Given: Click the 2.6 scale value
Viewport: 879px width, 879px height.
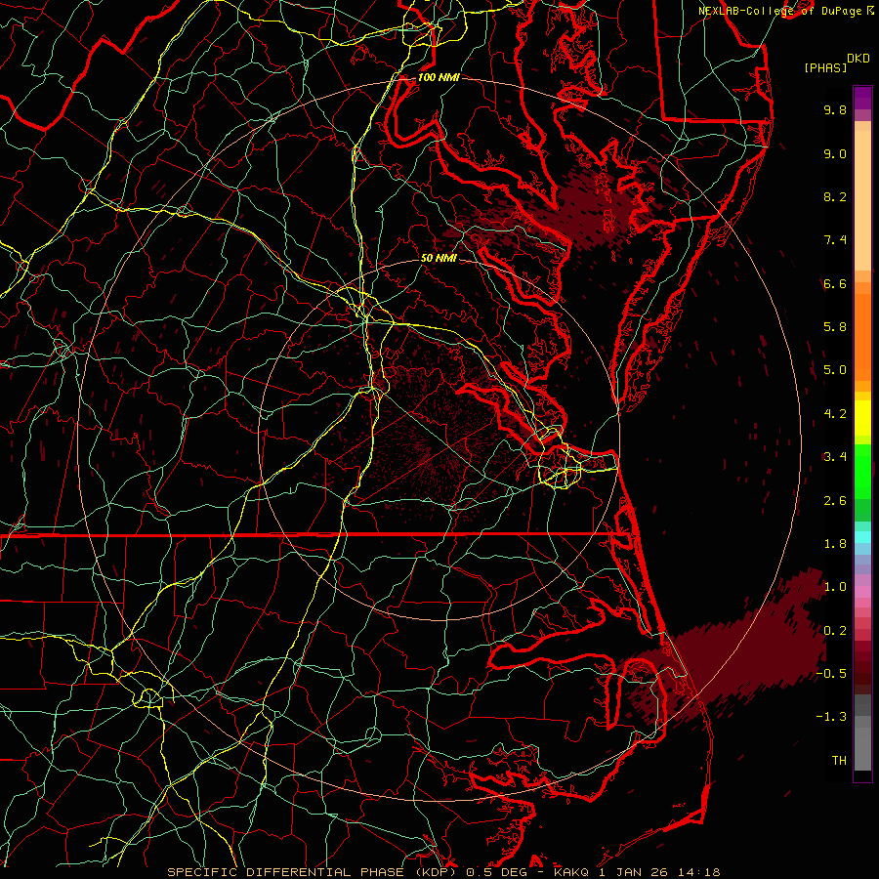Looking at the screenshot, I should tap(835, 501).
